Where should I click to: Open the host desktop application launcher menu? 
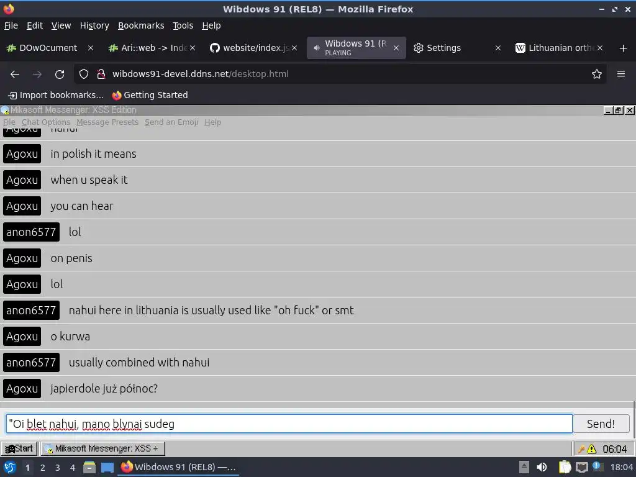pos(10,468)
